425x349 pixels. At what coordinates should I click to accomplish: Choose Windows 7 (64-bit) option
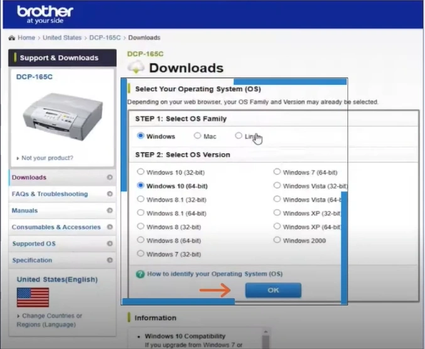coord(277,172)
